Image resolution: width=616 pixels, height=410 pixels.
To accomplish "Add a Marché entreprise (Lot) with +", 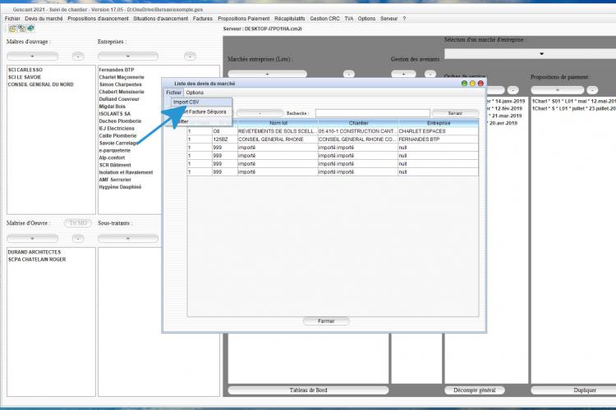I will (x=267, y=74).
